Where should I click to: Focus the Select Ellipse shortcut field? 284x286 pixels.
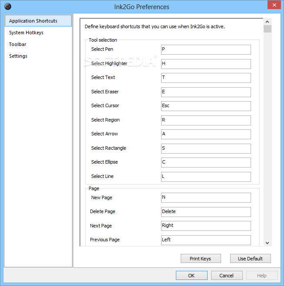tap(206, 162)
